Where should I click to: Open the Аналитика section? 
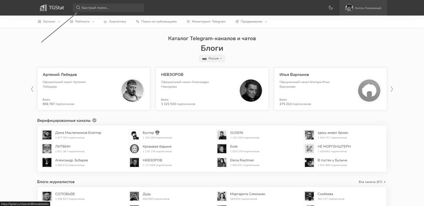[x=114, y=22]
